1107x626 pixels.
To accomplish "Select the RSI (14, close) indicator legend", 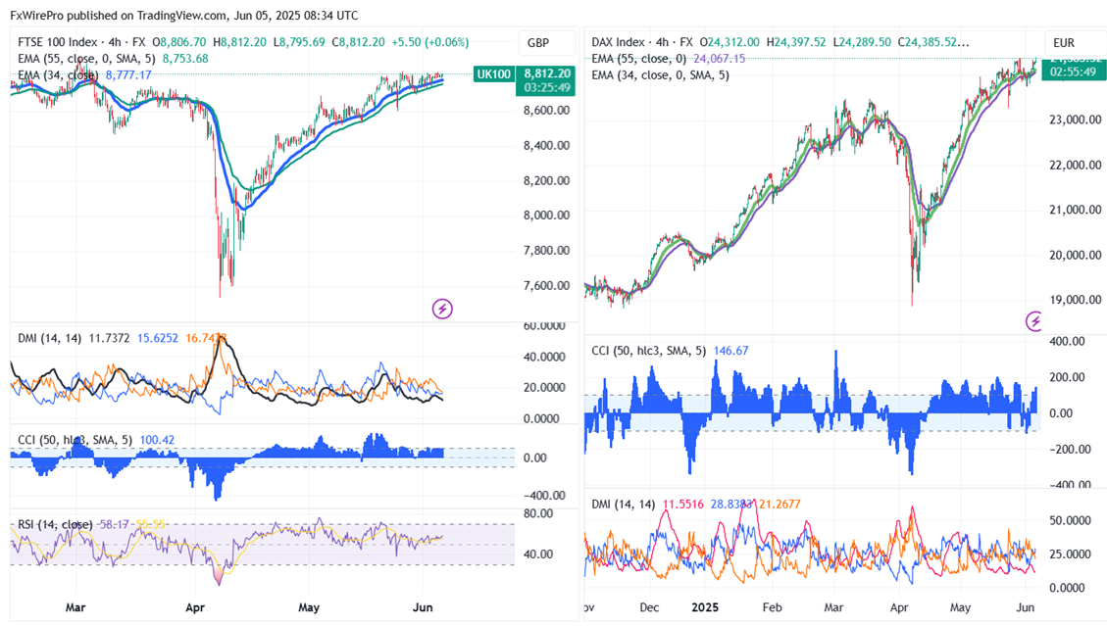I will (91, 524).
